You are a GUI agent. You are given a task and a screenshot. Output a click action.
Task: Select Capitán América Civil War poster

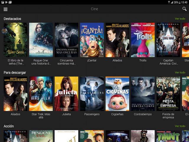(x=168, y=40)
